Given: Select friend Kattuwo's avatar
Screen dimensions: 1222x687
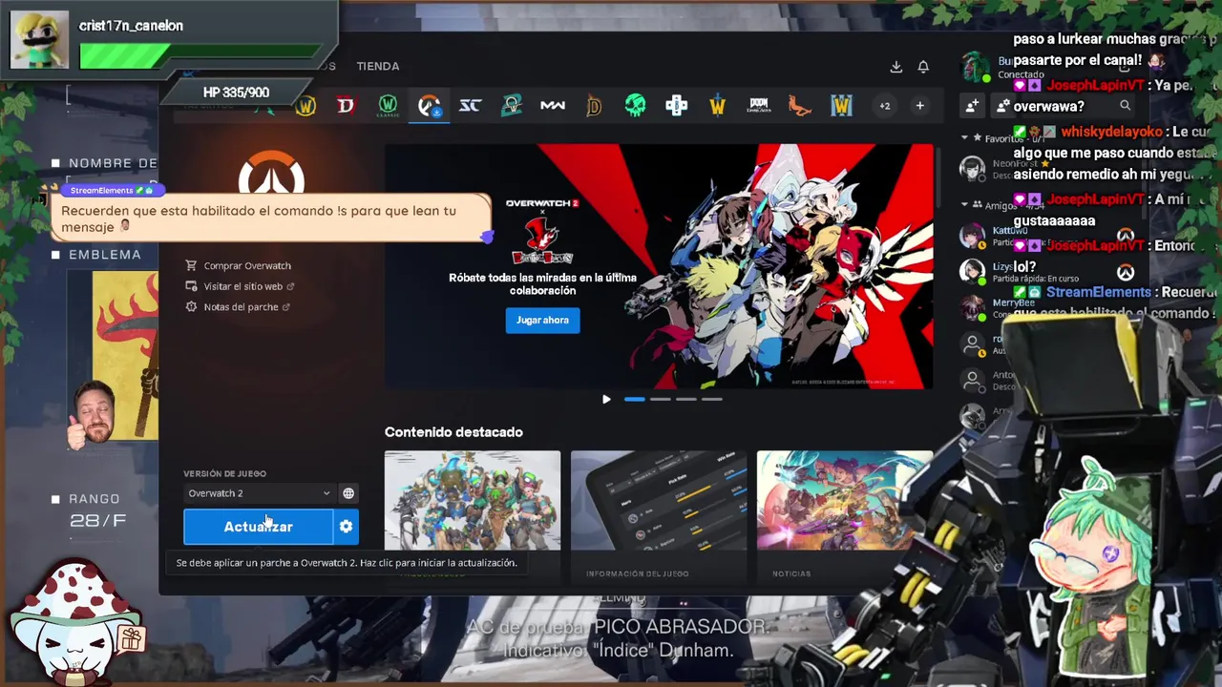Looking at the screenshot, I should 972,236.
